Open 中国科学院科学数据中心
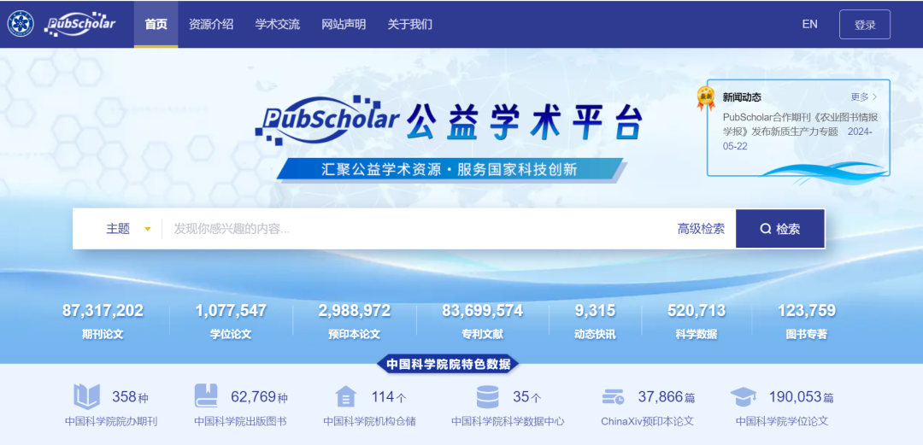The image size is (923, 445). point(508,421)
